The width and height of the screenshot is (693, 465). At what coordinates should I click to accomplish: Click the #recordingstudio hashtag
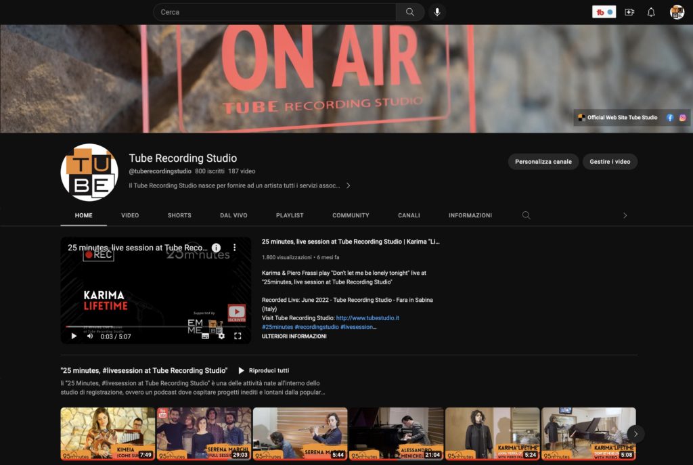pos(317,327)
